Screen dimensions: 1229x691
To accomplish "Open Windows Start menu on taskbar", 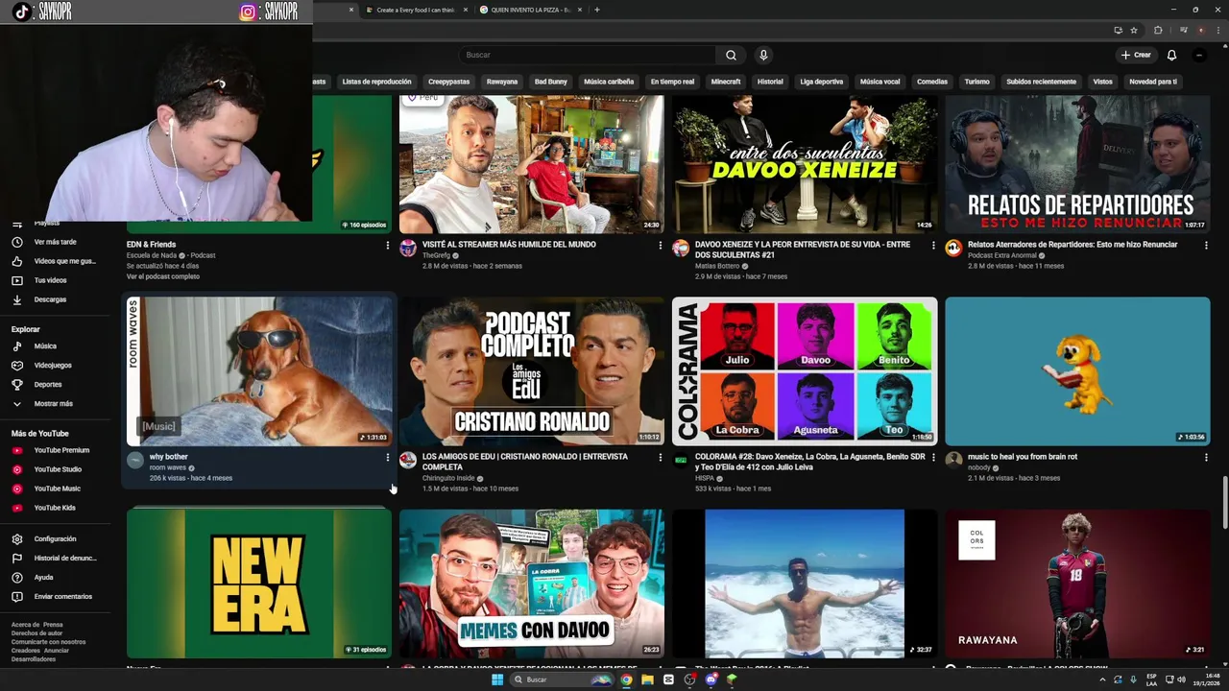I will (x=497, y=679).
